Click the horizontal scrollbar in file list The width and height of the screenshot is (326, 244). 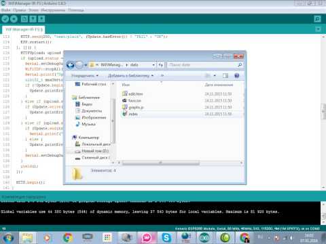pyautogui.click(x=161, y=163)
